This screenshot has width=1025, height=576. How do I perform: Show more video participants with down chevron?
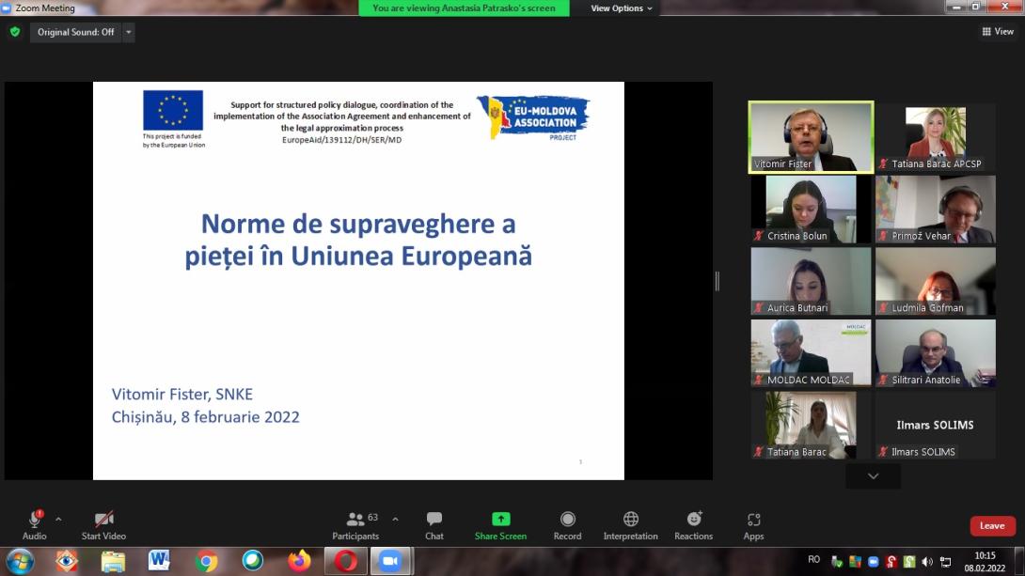click(x=873, y=476)
